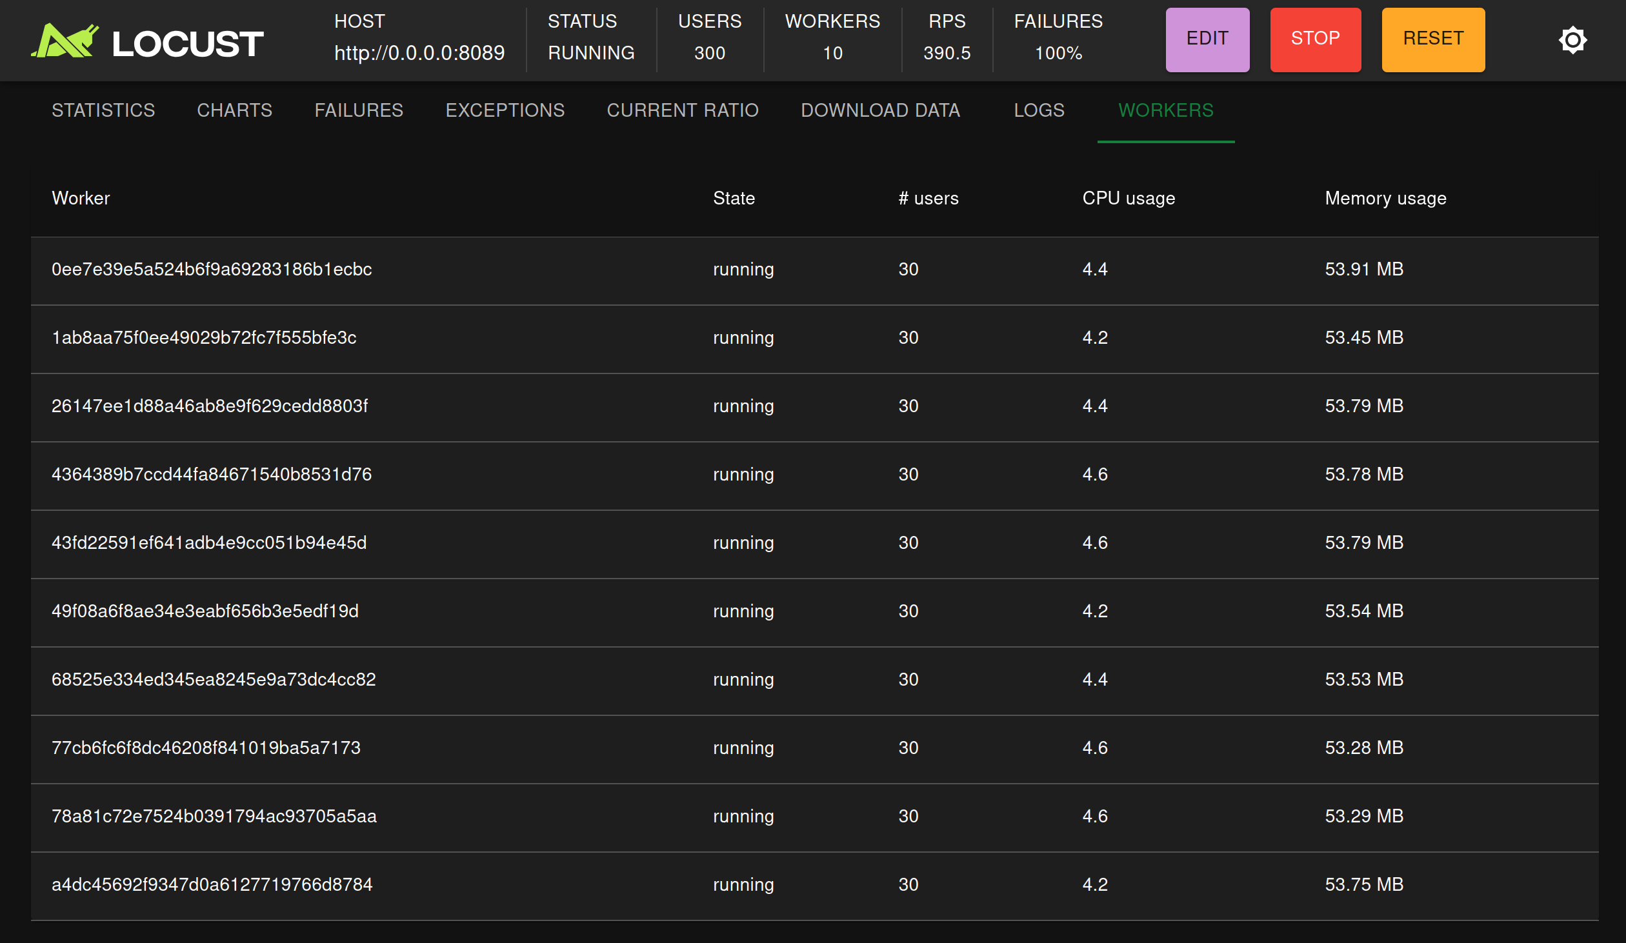Click the Memory usage column header
The image size is (1626, 943).
point(1385,198)
